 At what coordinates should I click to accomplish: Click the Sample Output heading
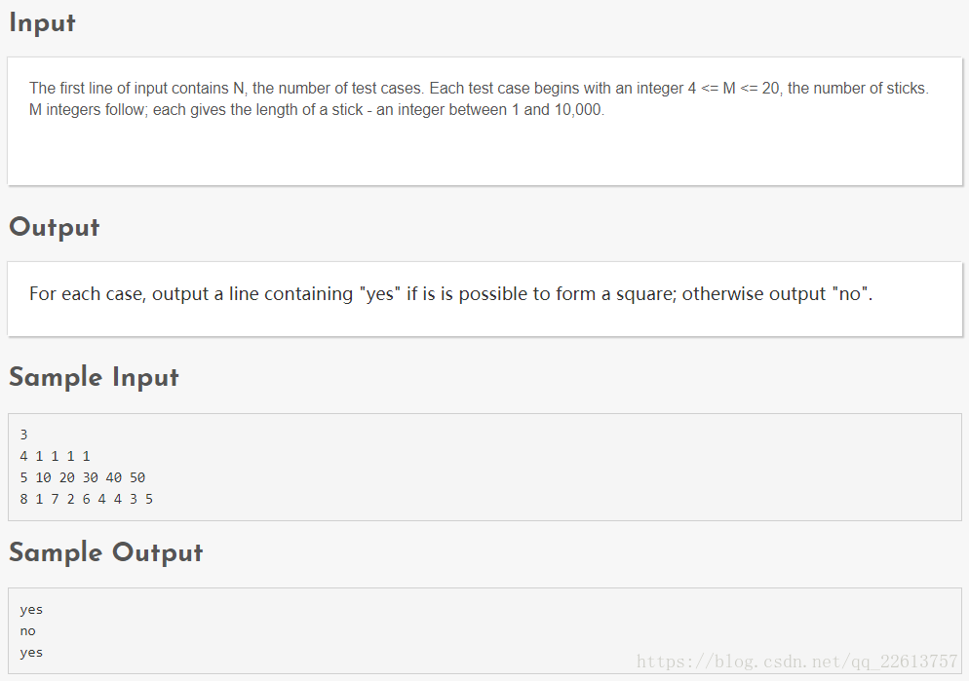[105, 552]
